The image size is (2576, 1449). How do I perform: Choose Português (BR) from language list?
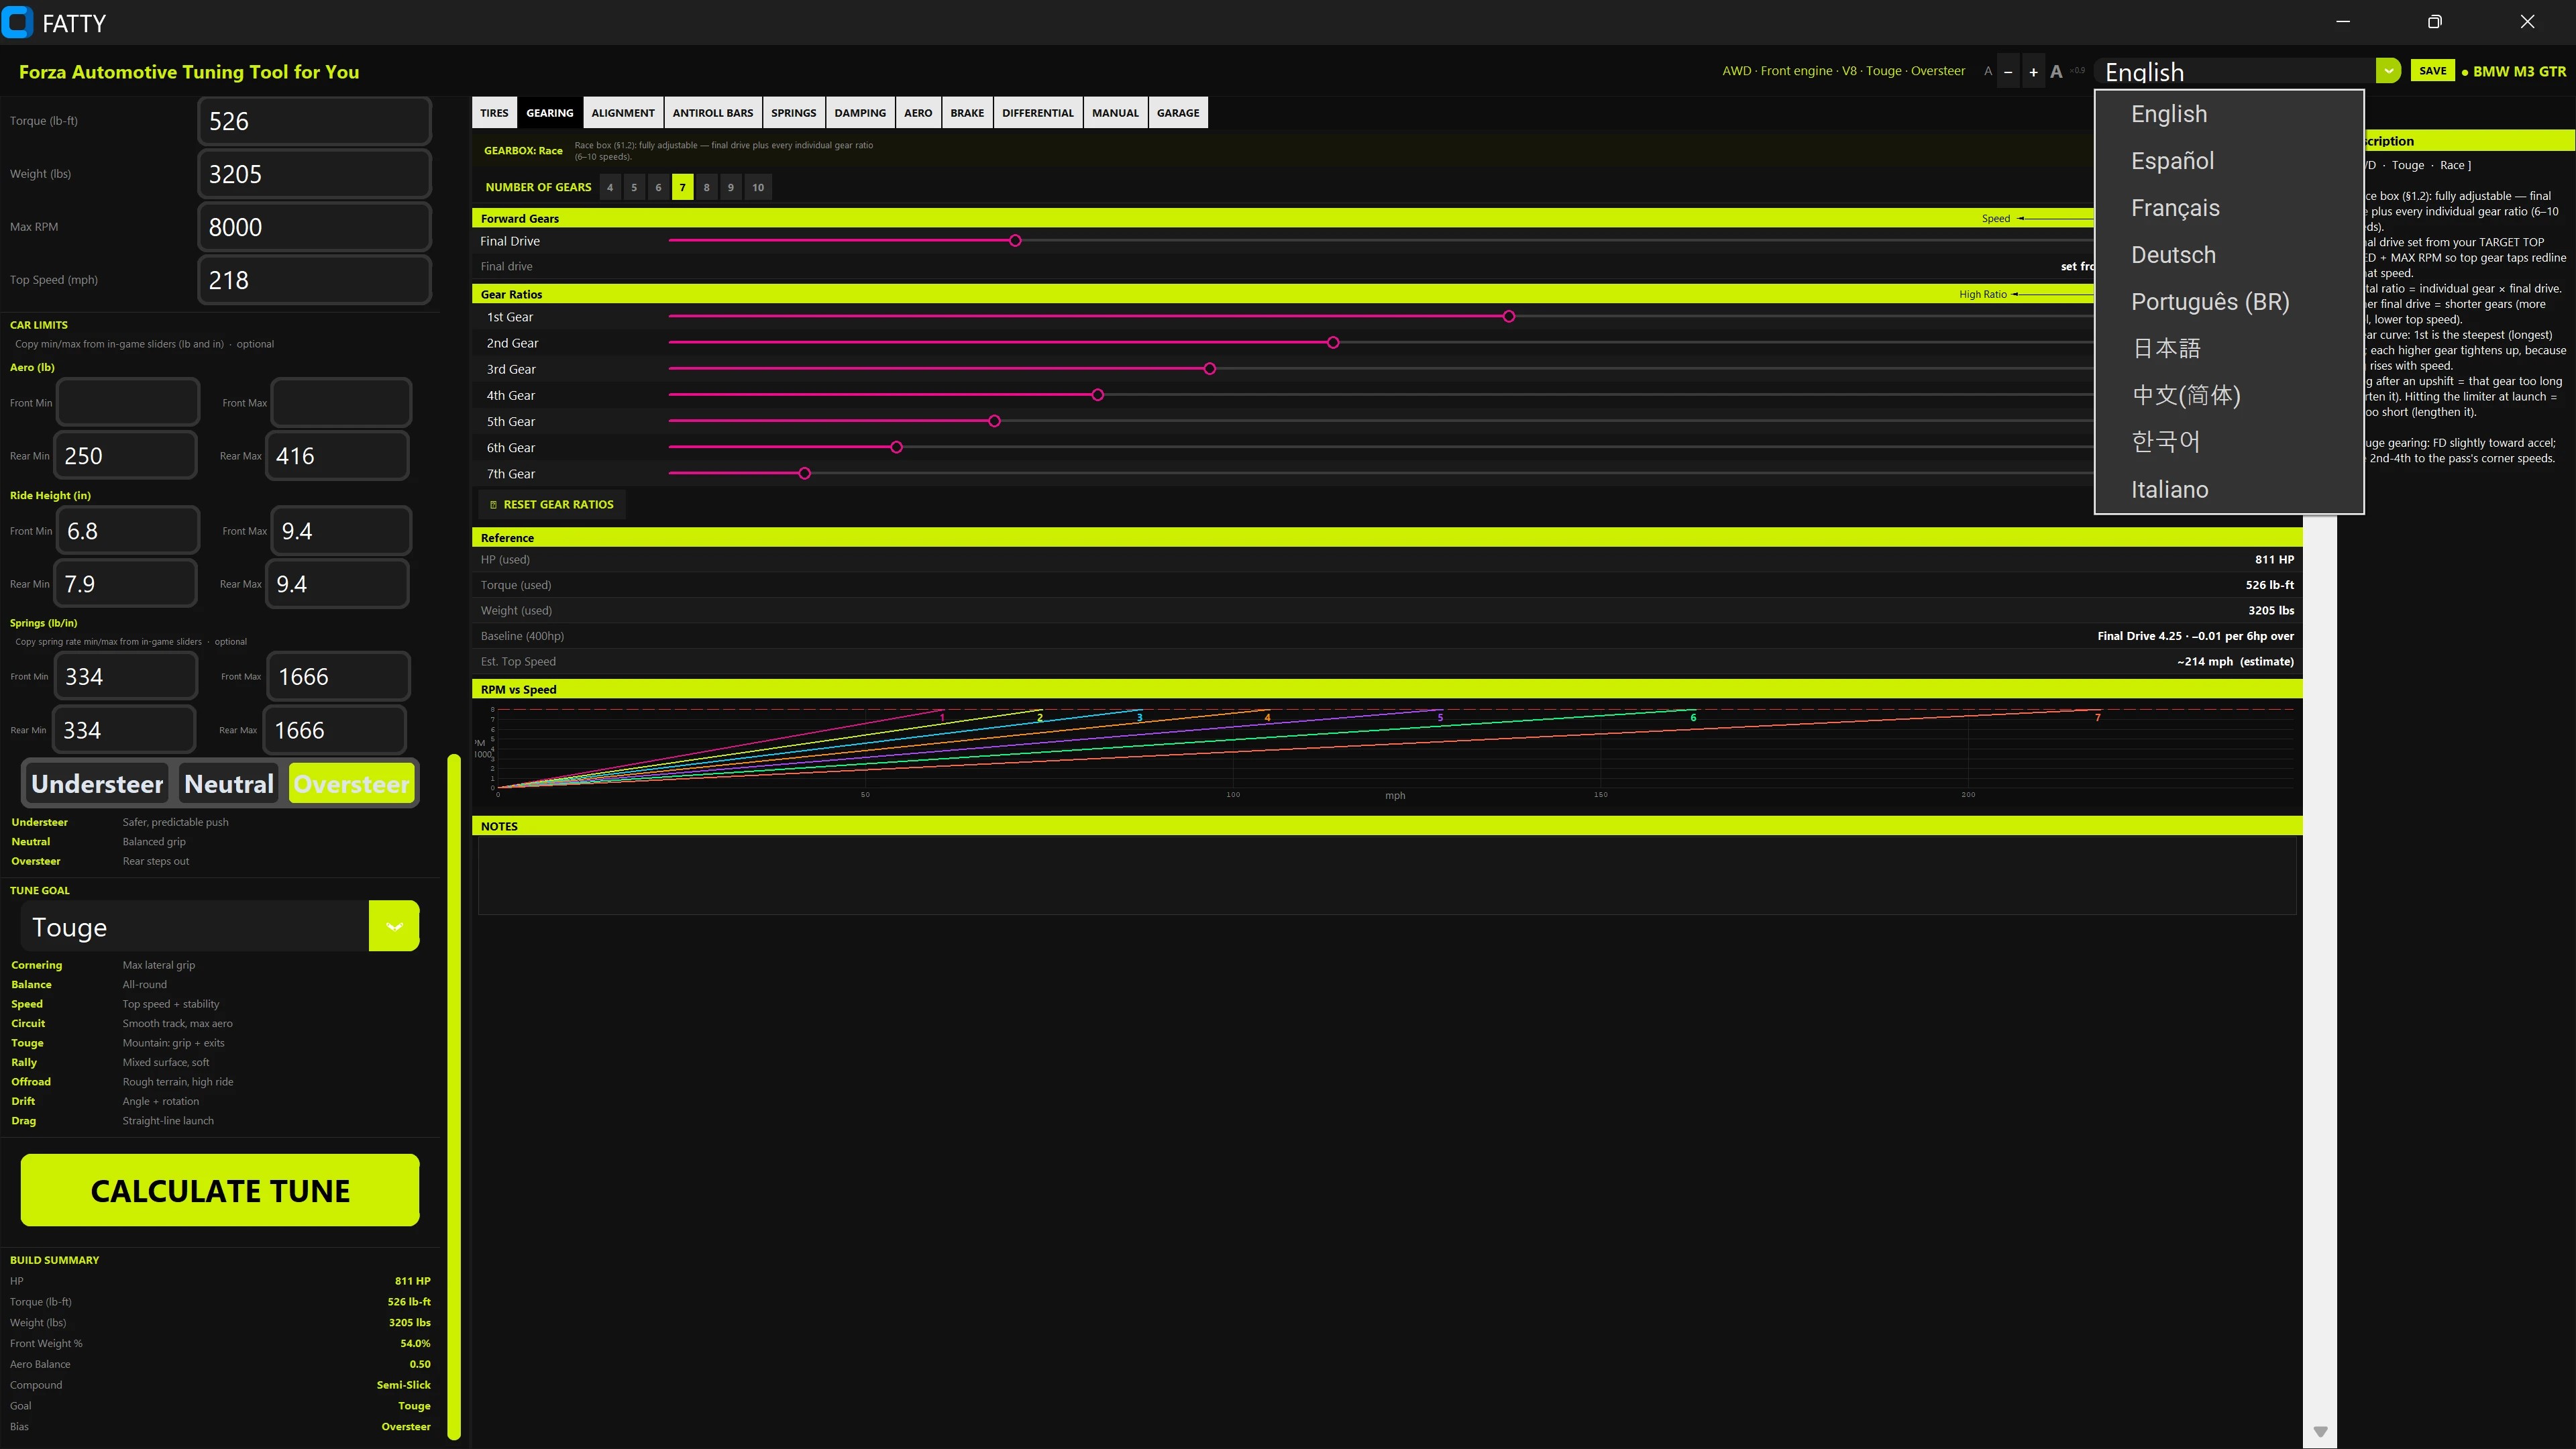pos(2229,302)
